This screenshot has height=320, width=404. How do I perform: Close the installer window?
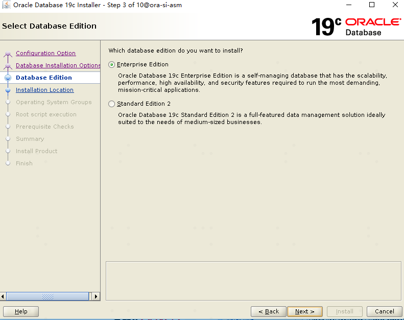395,5
